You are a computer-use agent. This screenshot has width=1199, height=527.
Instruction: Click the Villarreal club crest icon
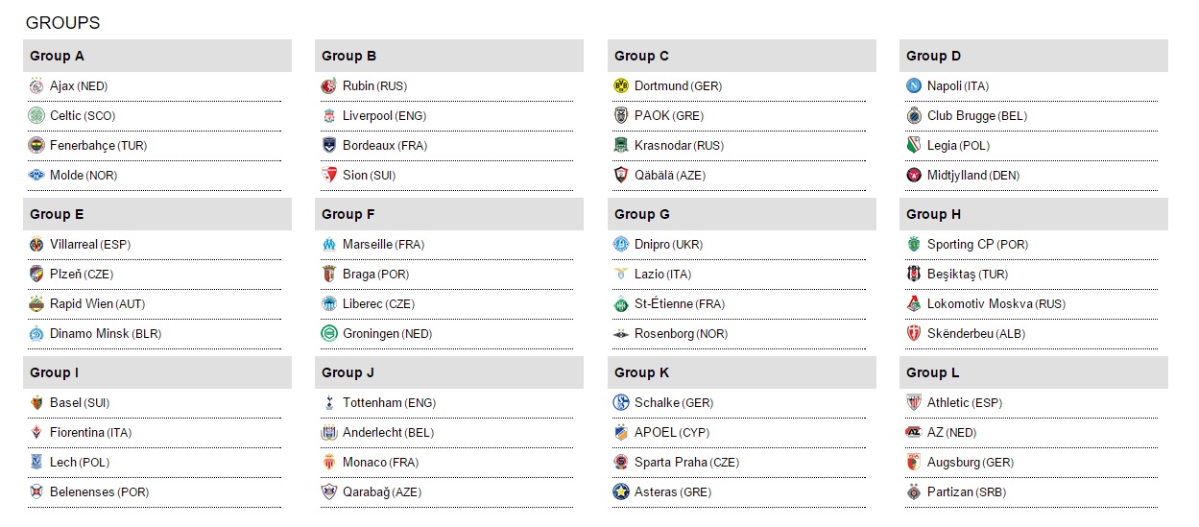coord(36,245)
